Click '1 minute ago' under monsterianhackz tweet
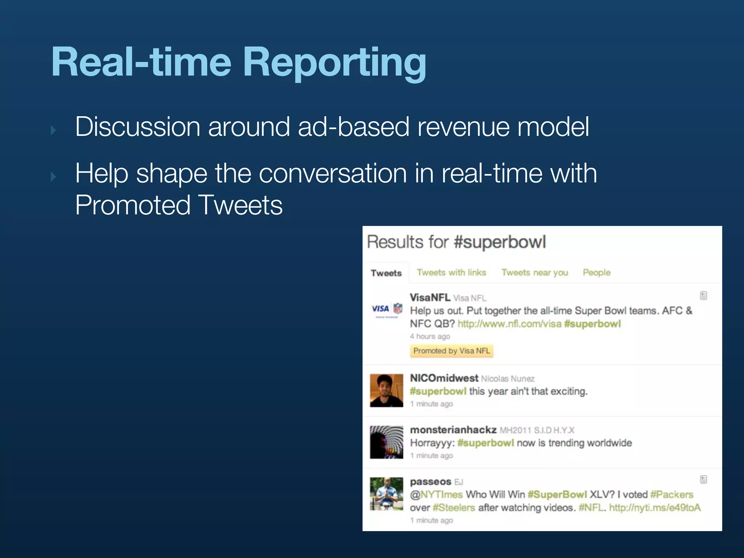 [x=432, y=456]
